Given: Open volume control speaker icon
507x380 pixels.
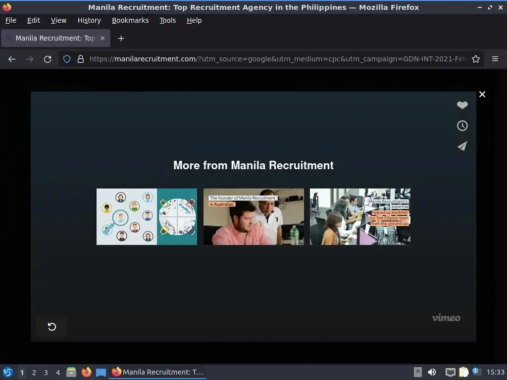Looking at the screenshot, I should 432,372.
